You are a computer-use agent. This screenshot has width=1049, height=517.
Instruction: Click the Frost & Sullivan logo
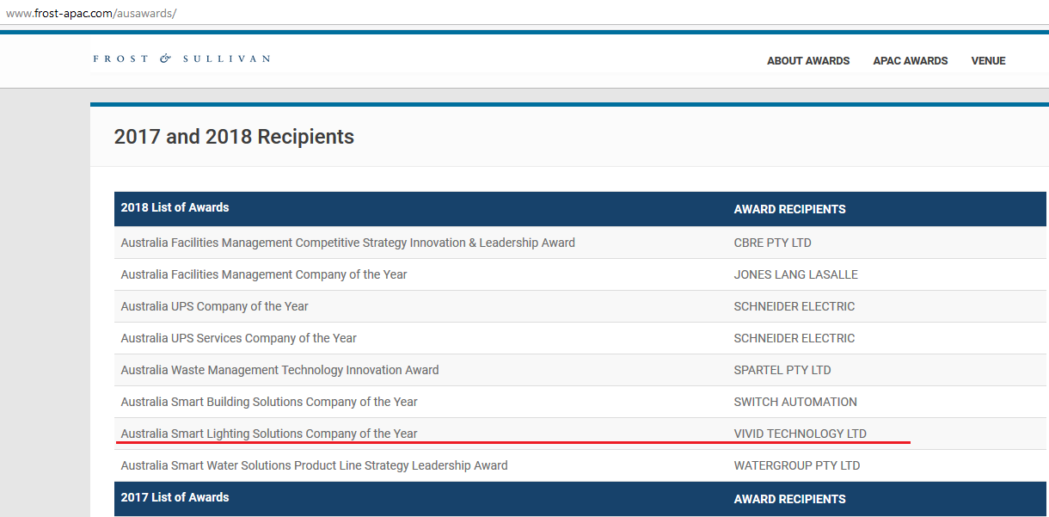tap(181, 58)
